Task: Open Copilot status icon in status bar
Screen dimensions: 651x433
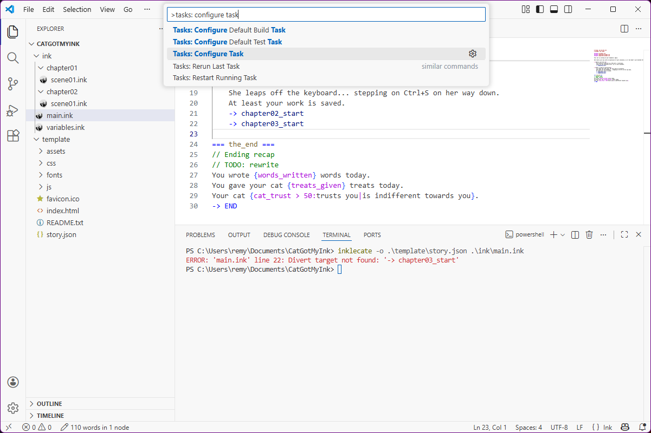Action: pyautogui.click(x=624, y=427)
